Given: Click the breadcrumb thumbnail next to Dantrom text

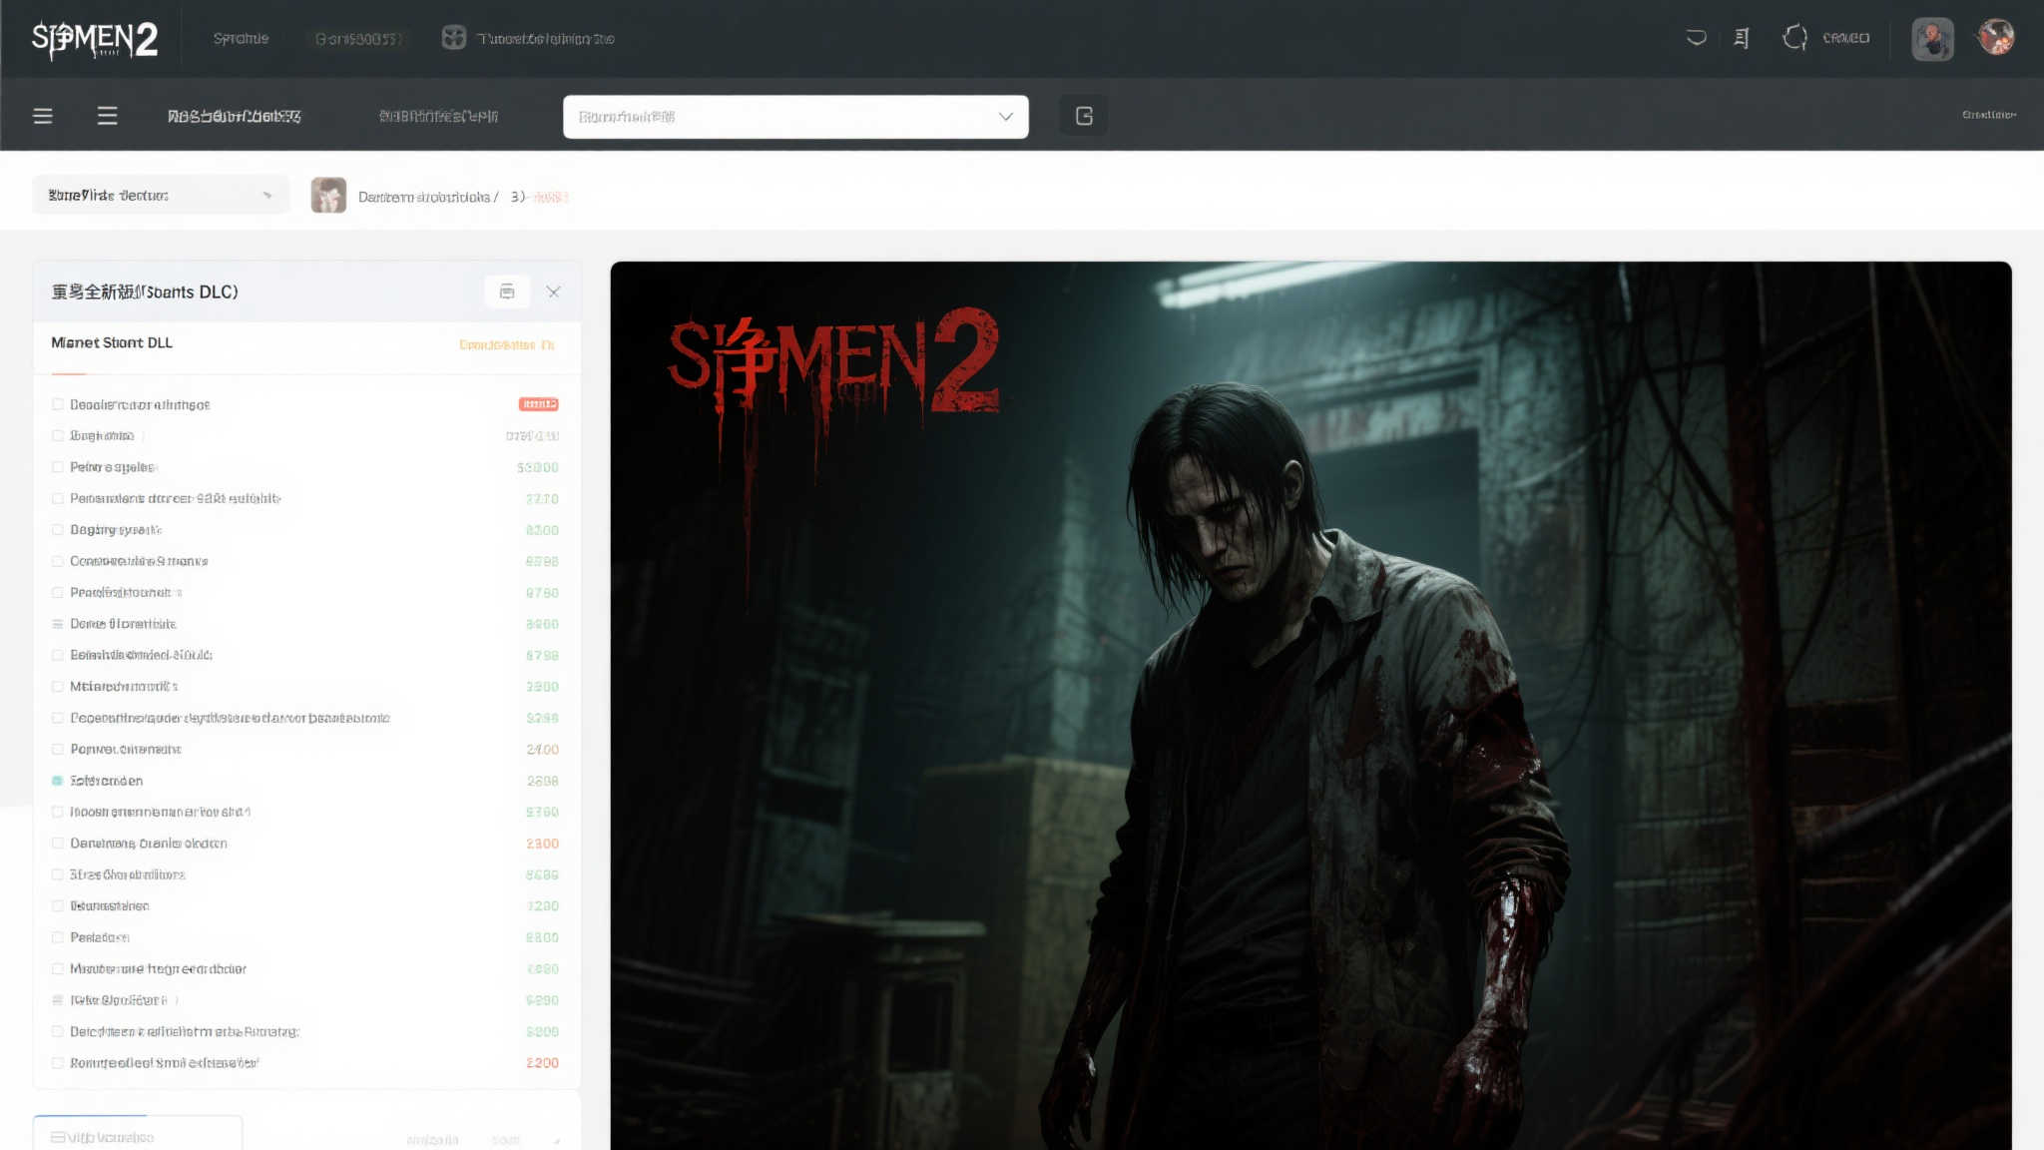Looking at the screenshot, I should pos(328,196).
